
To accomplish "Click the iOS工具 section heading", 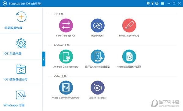I will (x=59, y=14).
